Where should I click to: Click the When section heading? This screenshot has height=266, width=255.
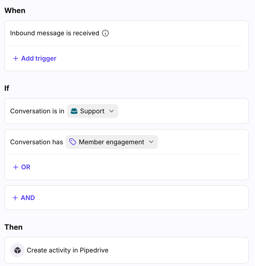[x=15, y=10]
